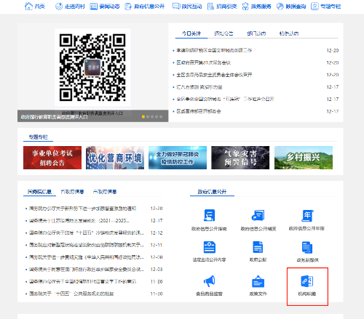The height and width of the screenshot is (319, 364).
Task: Open 招商引资 in top navigation
Action: (222, 7)
